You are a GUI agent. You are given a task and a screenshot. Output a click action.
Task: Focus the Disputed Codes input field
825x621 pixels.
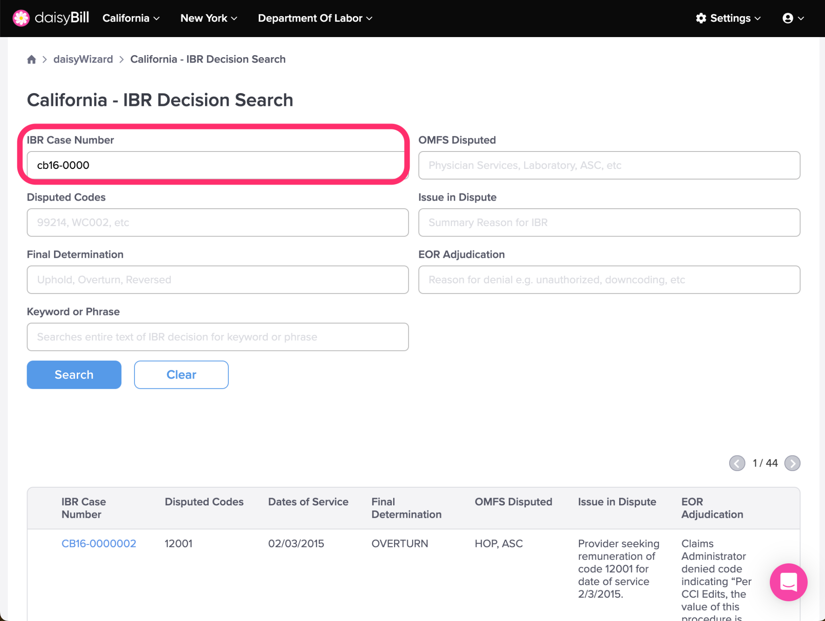[218, 222]
